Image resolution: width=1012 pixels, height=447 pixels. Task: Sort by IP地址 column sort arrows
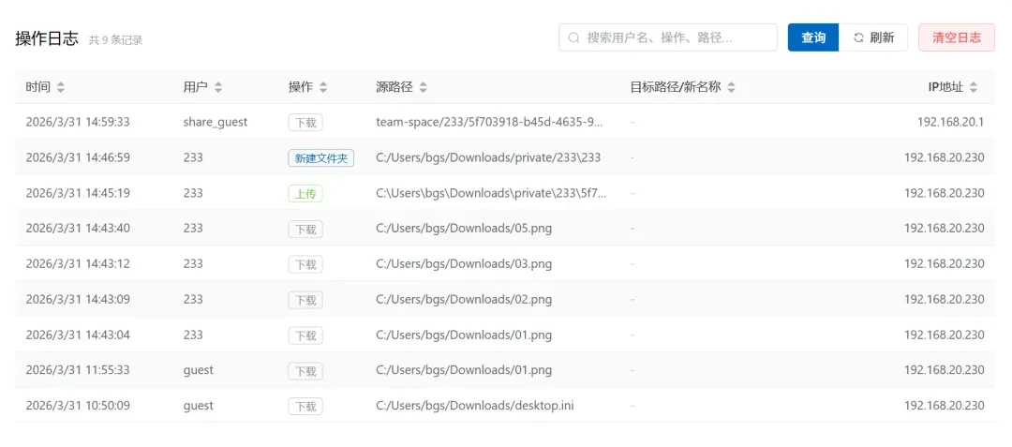point(974,87)
